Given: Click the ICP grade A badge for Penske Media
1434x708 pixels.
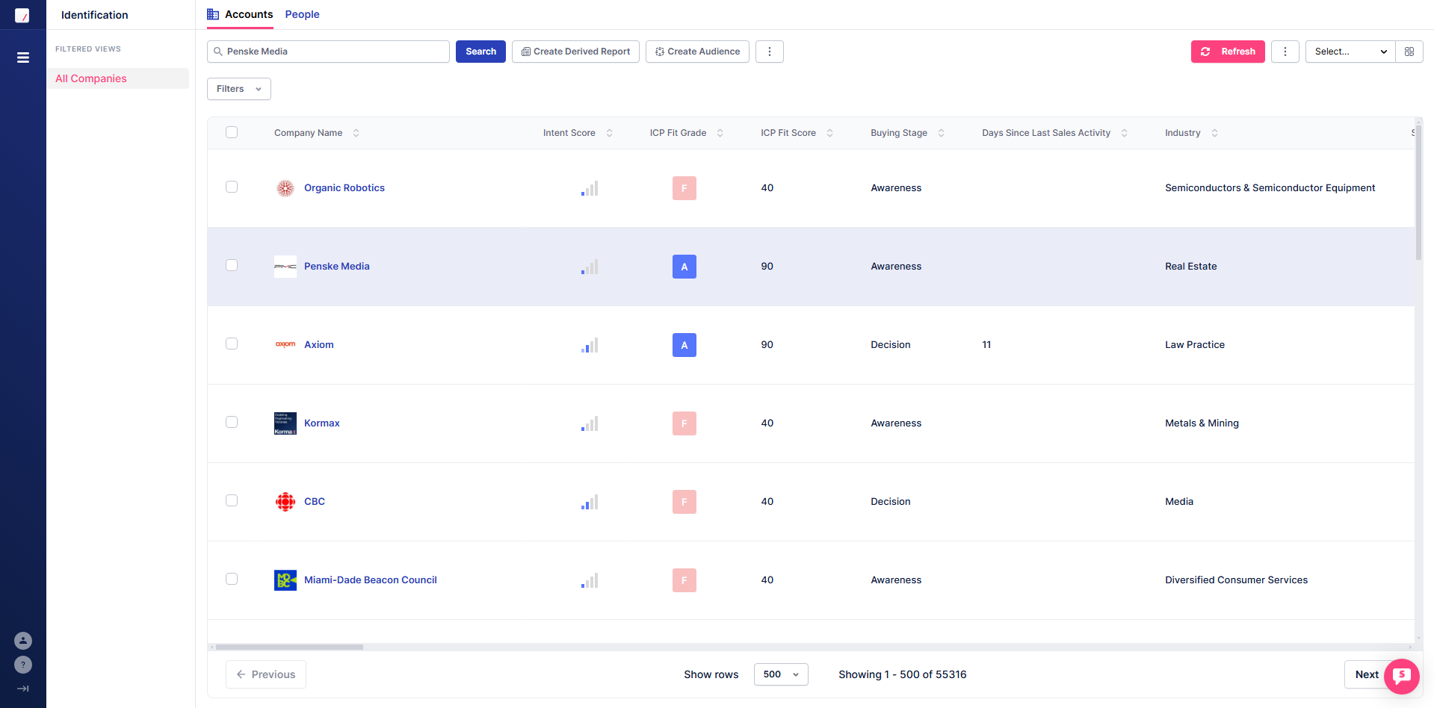Looking at the screenshot, I should click(x=684, y=267).
